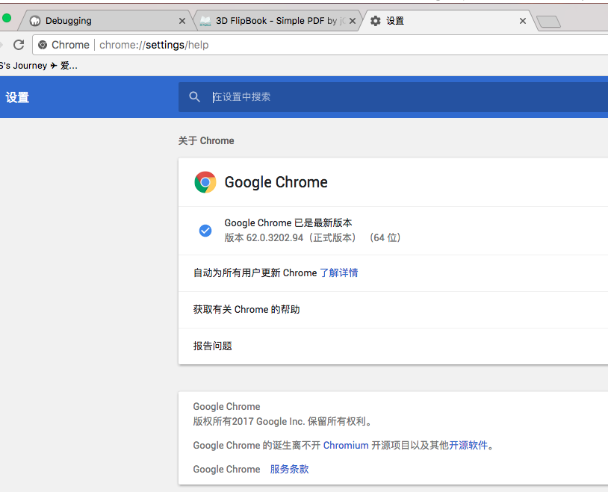This screenshot has width=608, height=492.
Task: Click the 设置 header title
Action: 17,97
